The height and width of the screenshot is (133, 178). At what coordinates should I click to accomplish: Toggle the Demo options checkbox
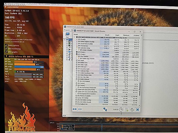click(6, 45)
